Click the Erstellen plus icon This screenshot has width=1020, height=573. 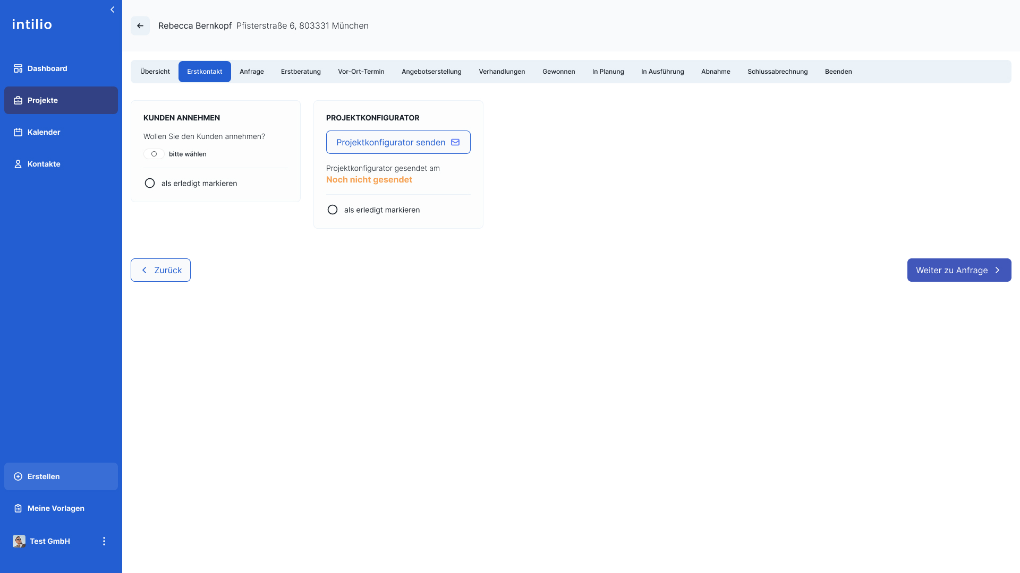tap(18, 476)
